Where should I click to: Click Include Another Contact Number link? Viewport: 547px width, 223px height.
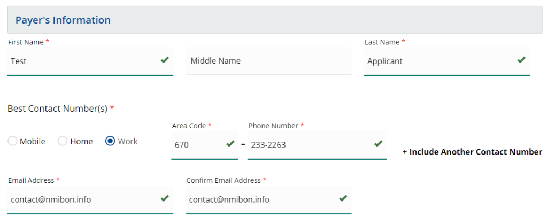pyautogui.click(x=472, y=152)
